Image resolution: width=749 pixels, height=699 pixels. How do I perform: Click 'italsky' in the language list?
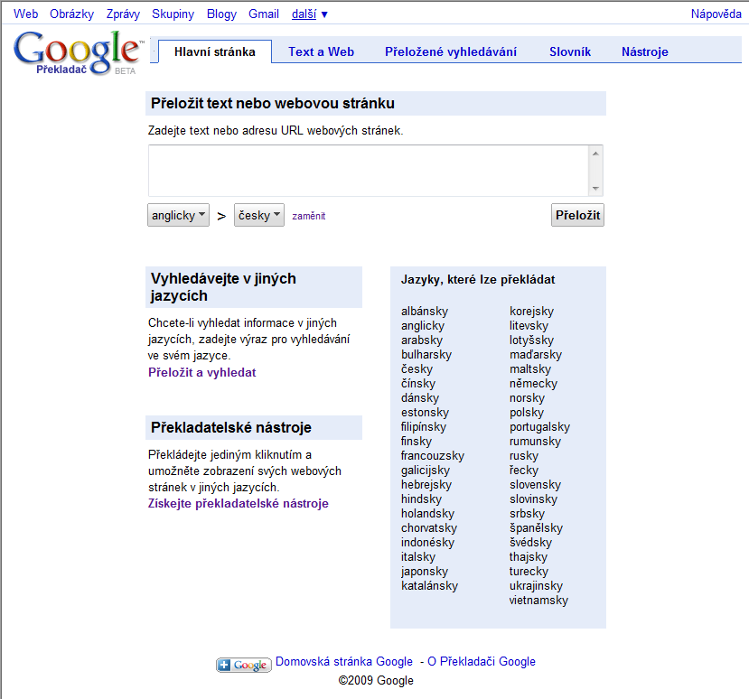point(418,556)
